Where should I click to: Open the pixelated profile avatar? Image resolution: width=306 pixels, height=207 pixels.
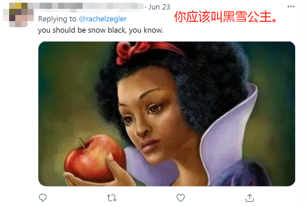pyautogui.click(x=19, y=15)
